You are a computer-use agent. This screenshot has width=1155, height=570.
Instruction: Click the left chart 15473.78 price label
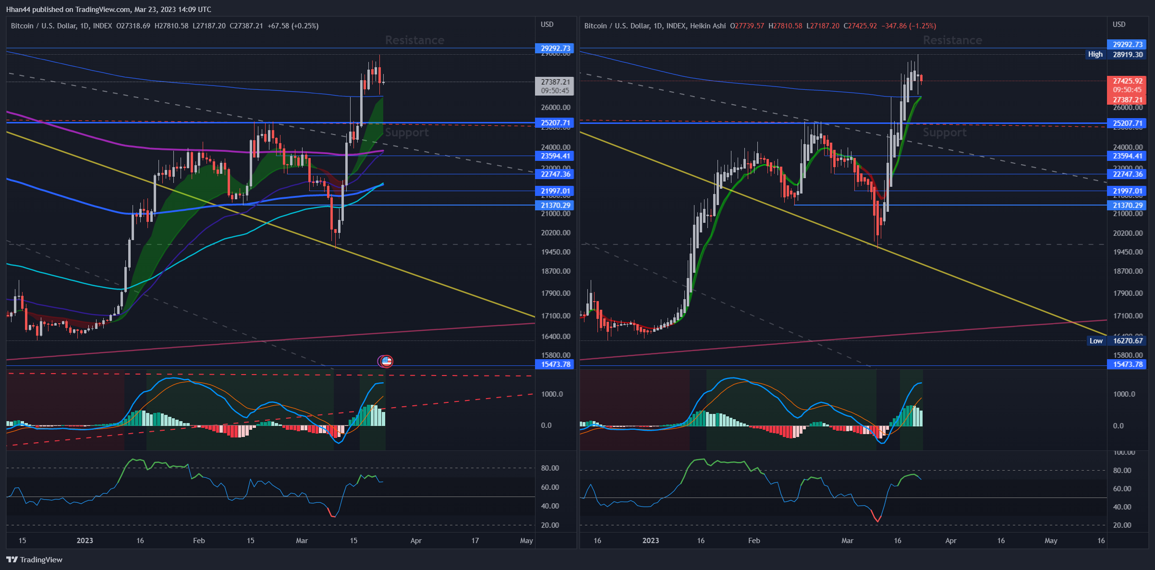(x=555, y=364)
